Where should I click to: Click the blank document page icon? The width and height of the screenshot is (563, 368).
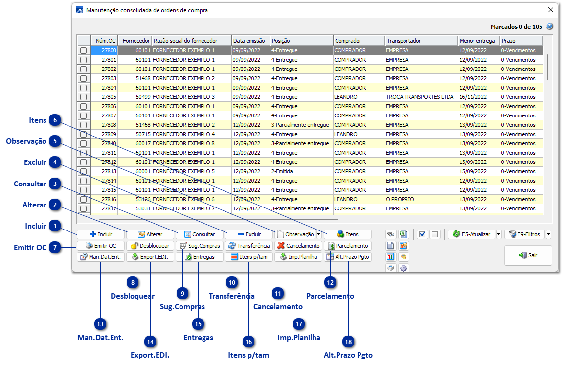pyautogui.click(x=391, y=246)
